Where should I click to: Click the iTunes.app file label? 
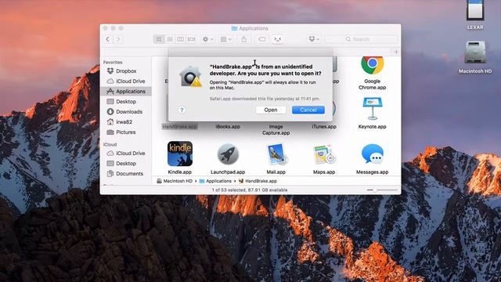pyautogui.click(x=324, y=127)
